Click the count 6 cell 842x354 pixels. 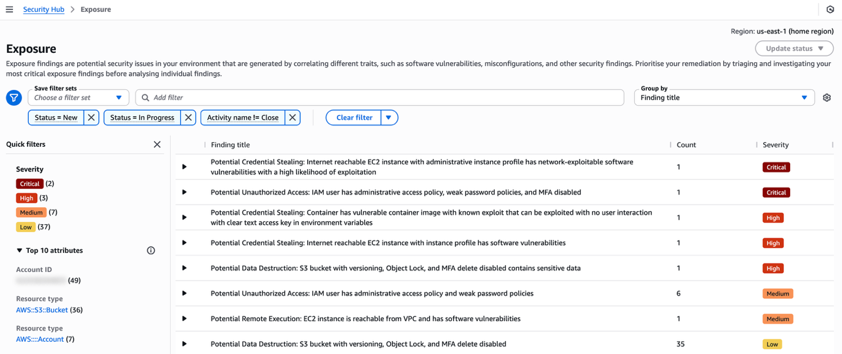click(x=678, y=294)
